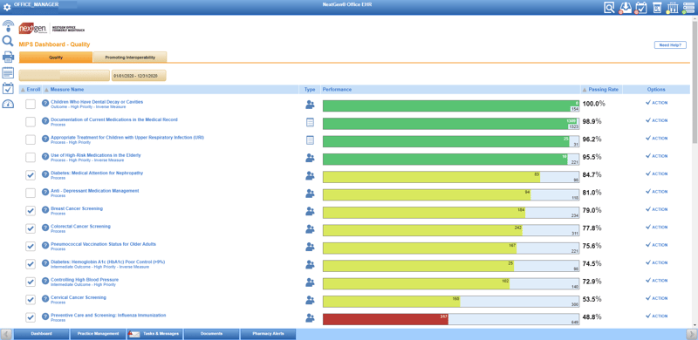Screen dimensions: 698x340
Task: Enroll Documentation of Current Medications measure
Action: [x=31, y=122]
